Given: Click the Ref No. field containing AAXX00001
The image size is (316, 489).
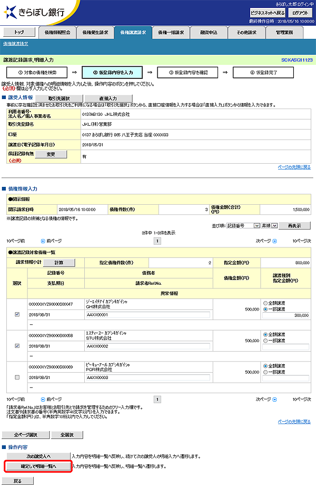Looking at the screenshot, I should [x=148, y=315].
